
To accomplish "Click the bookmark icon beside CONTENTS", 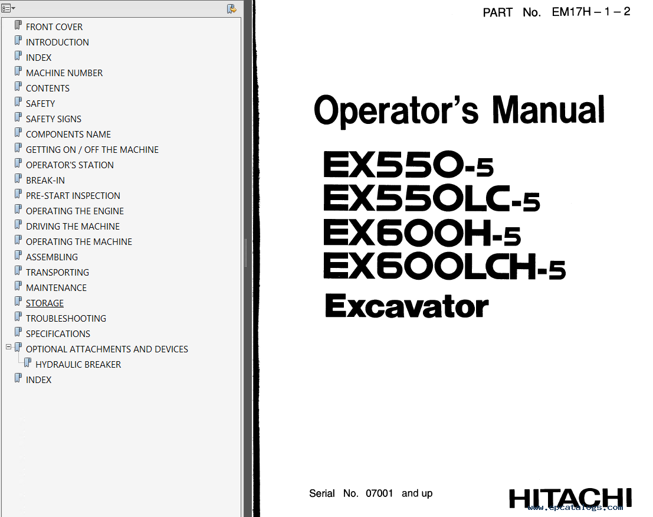I will tap(18, 87).
